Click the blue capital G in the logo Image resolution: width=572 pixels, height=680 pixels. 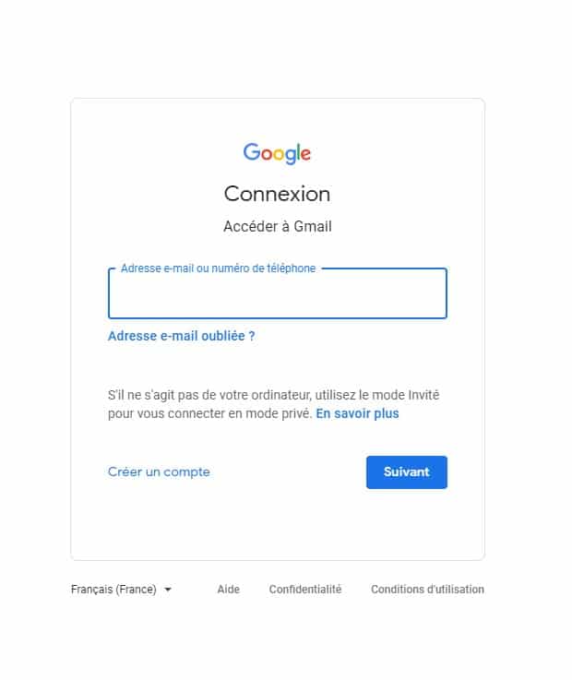coord(251,152)
